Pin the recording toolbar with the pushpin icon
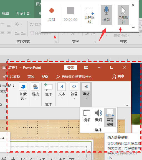The width and height of the screenshot is (142, 160). click(x=133, y=27)
